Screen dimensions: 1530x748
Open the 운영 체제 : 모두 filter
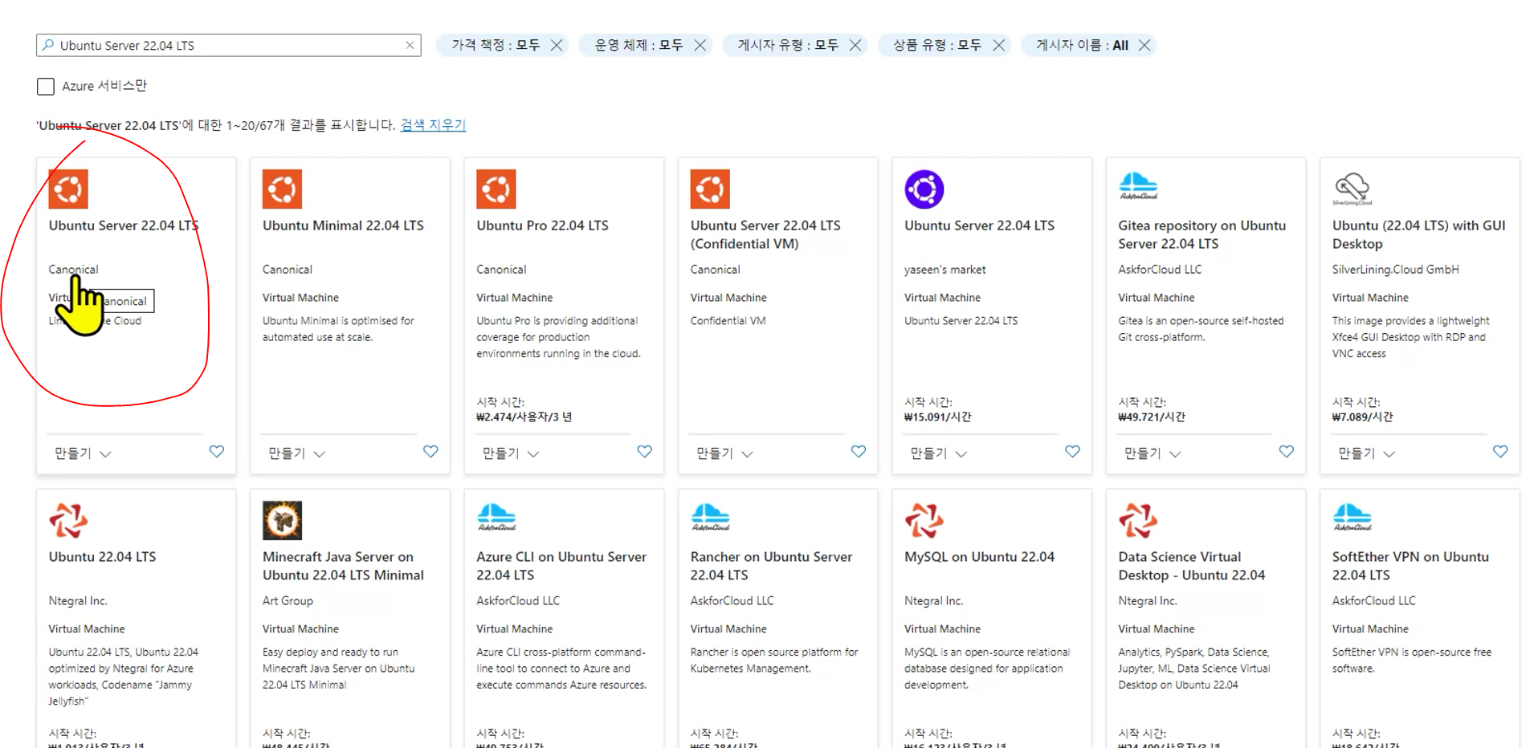(639, 45)
